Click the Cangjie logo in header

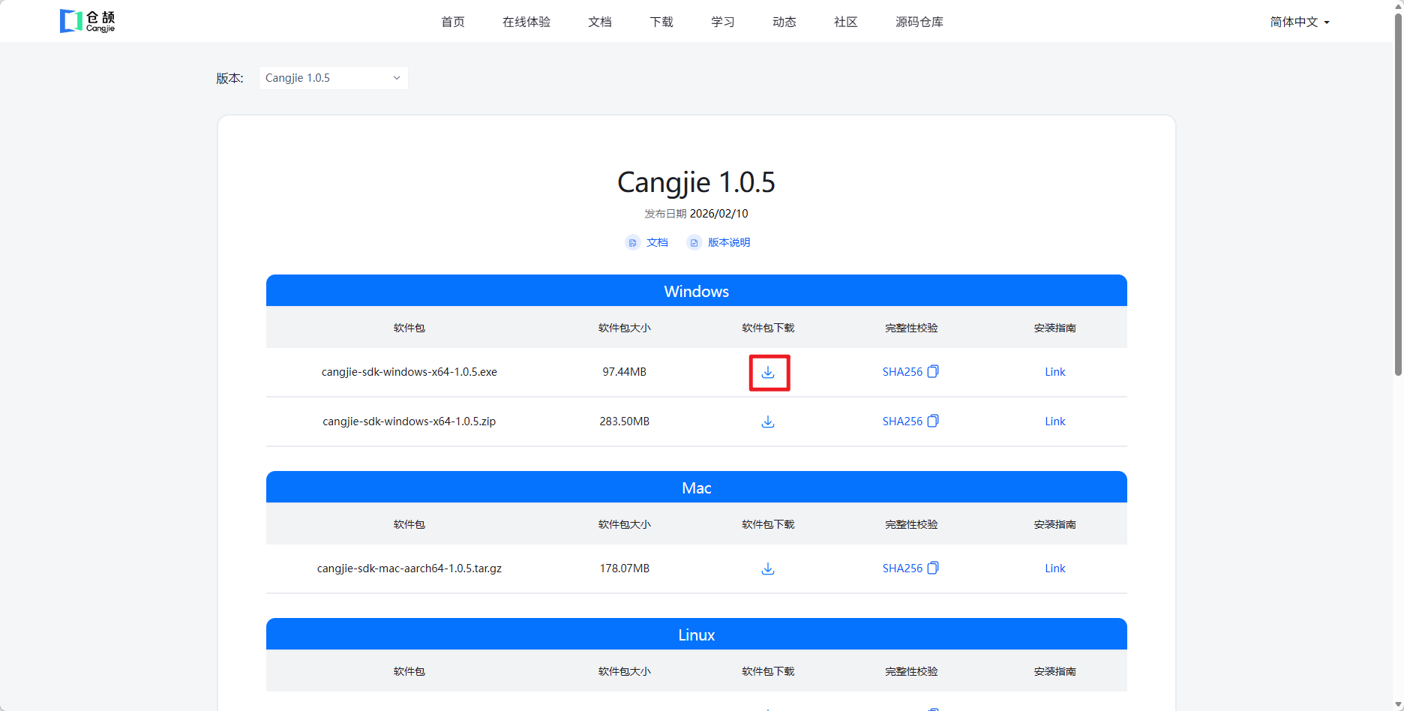[88, 21]
